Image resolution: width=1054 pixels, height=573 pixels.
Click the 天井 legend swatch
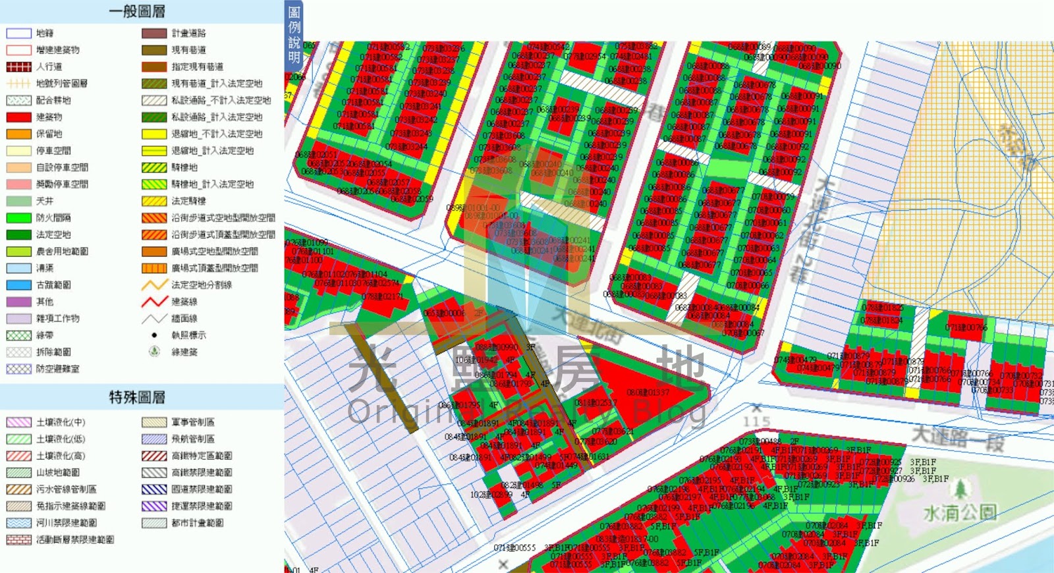pyautogui.click(x=18, y=201)
